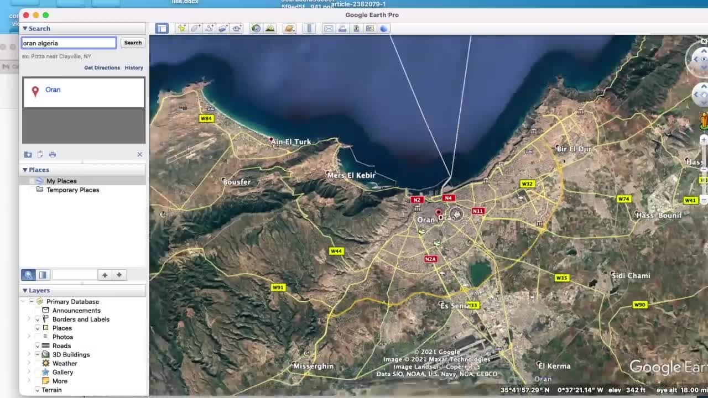Toggle sunlight across the landscape
Image resolution: width=708 pixels, height=398 pixels.
pos(270,29)
